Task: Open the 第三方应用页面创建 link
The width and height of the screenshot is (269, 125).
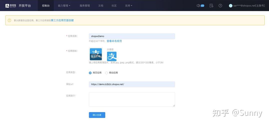Action: (x=62, y=20)
